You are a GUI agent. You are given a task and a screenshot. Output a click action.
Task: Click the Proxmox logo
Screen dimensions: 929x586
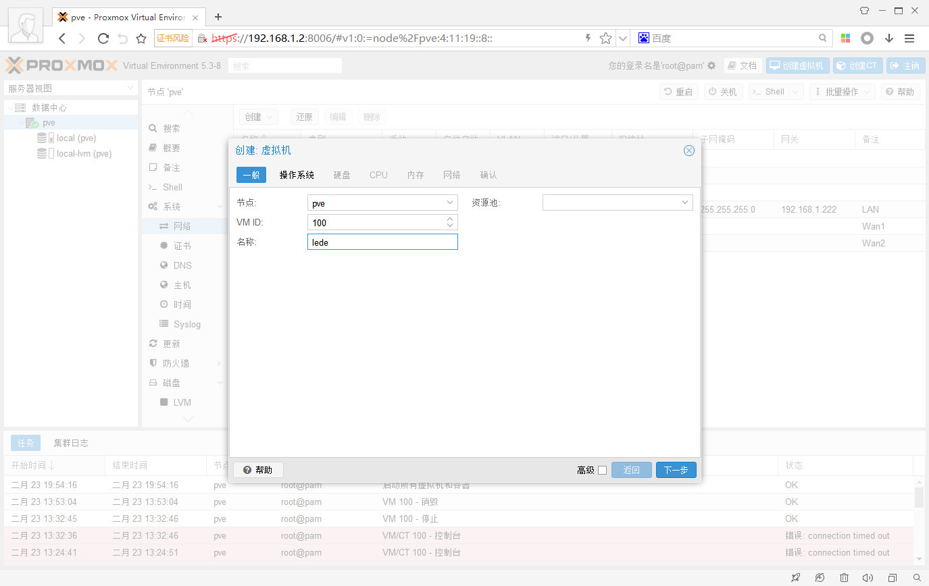(61, 65)
